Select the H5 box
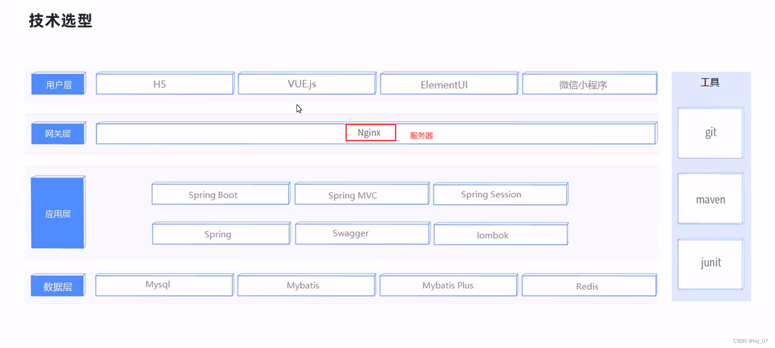Image resolution: width=775 pixels, height=348 pixels. 165,83
